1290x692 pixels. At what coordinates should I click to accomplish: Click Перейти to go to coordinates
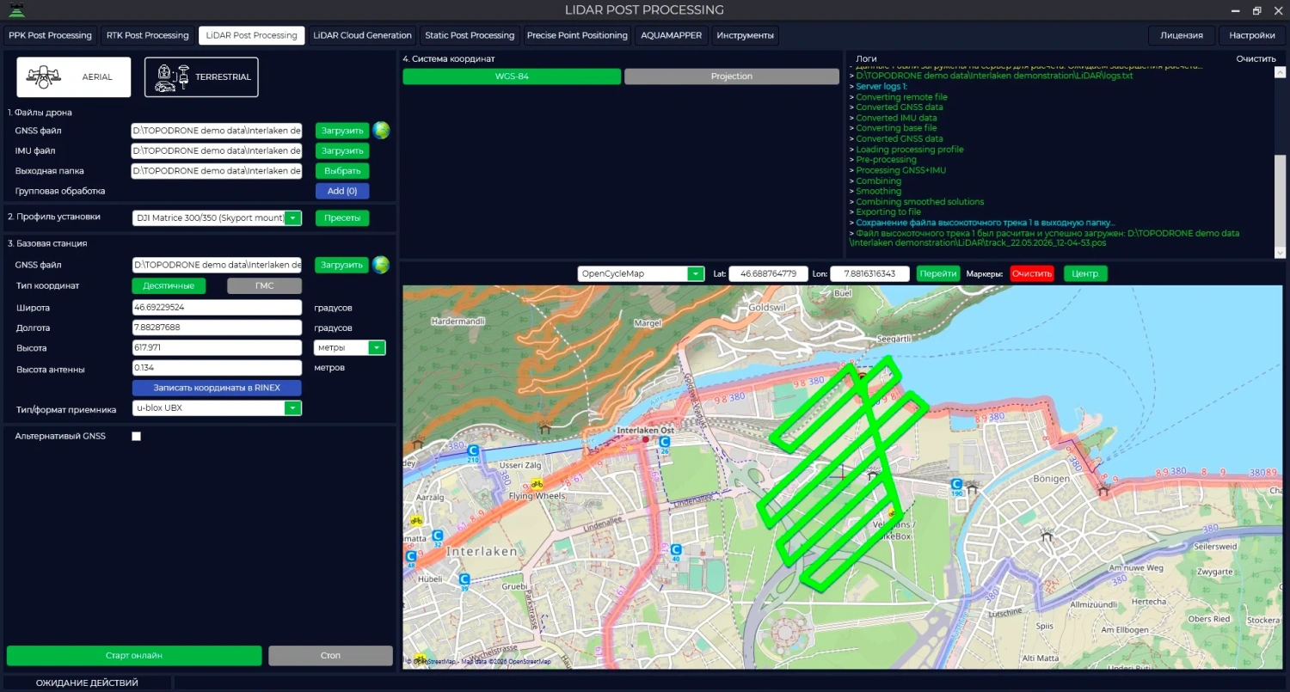point(937,274)
